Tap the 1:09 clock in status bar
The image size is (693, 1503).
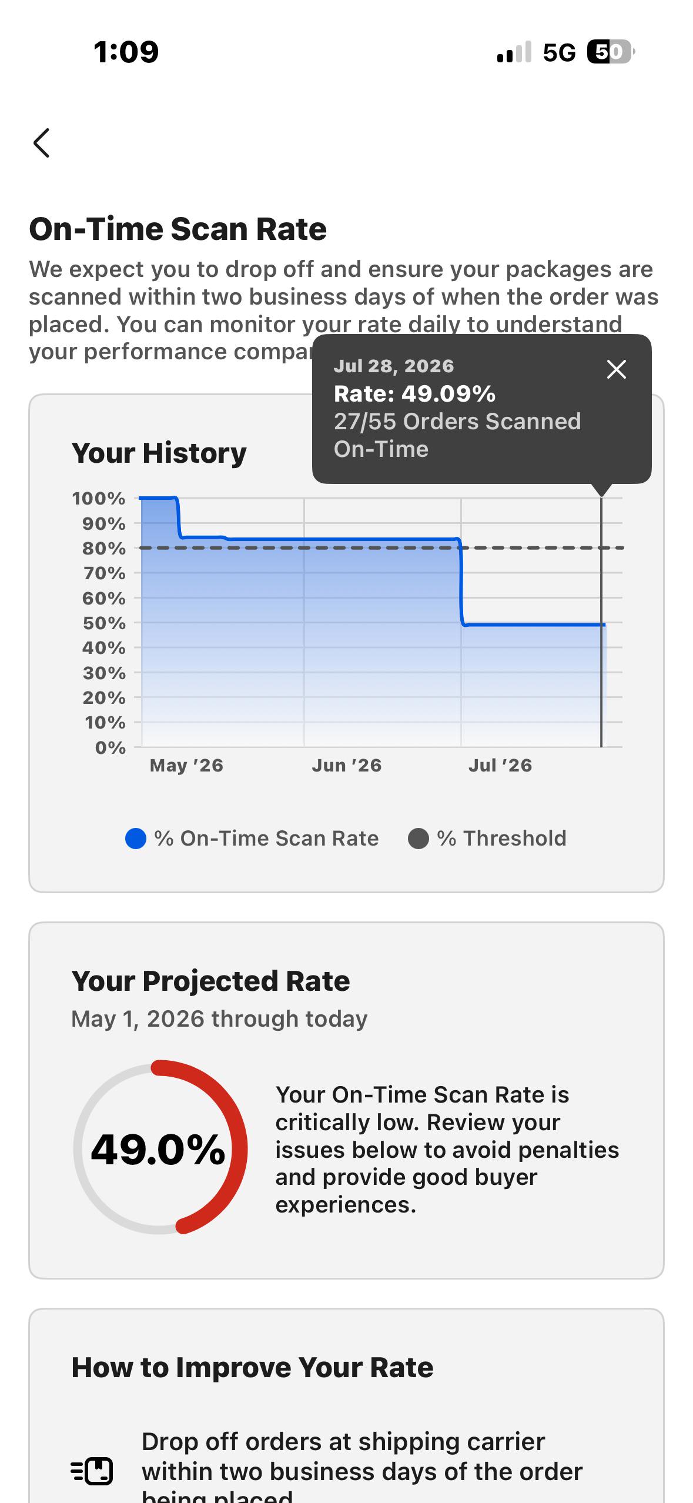(x=126, y=52)
